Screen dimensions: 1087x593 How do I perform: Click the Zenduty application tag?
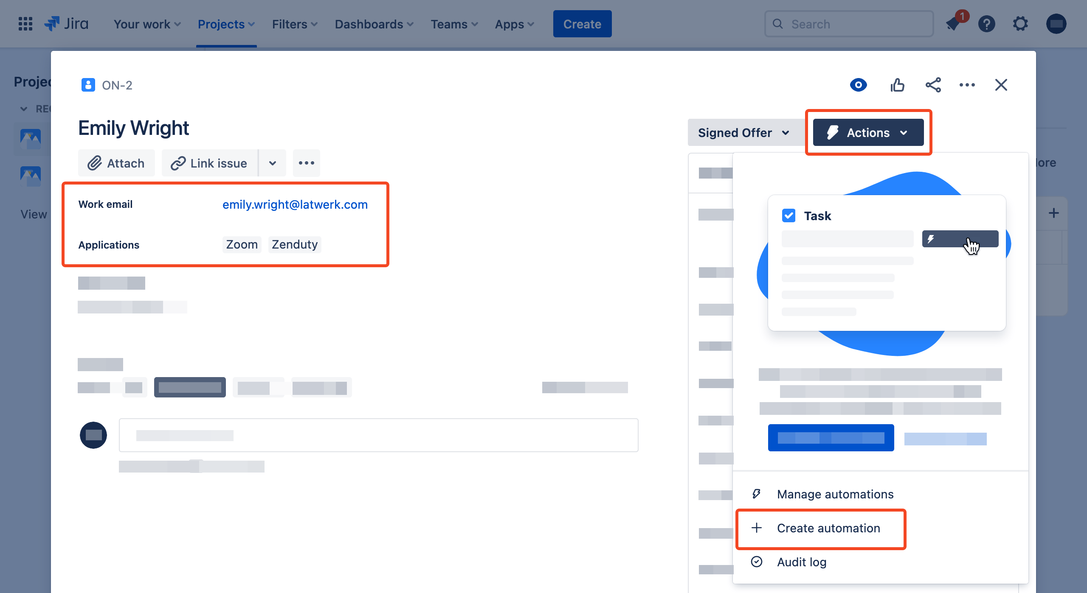tap(295, 244)
